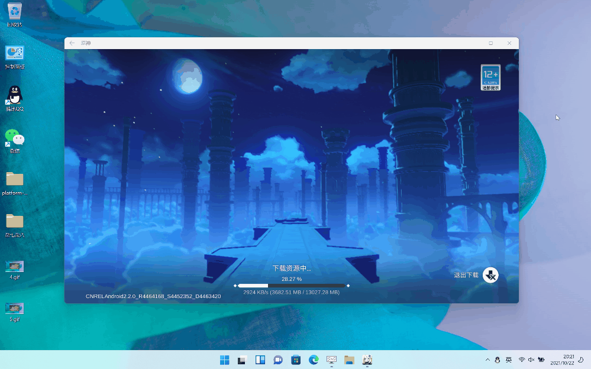Toggle Wi-Fi from the system tray
This screenshot has height=369, width=591.
[x=522, y=359]
